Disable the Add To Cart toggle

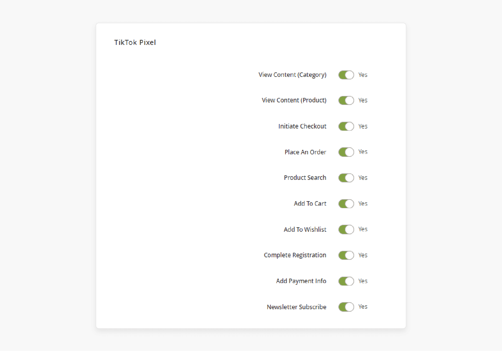346,204
